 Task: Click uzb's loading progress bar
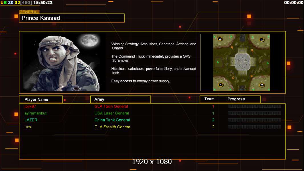(x=254, y=127)
